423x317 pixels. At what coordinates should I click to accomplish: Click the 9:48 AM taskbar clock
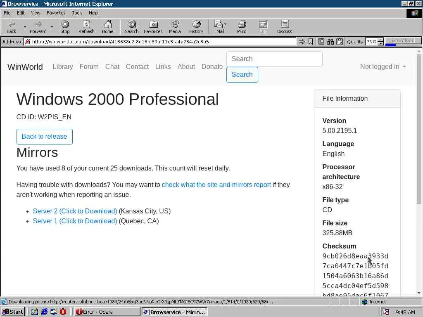405,312
